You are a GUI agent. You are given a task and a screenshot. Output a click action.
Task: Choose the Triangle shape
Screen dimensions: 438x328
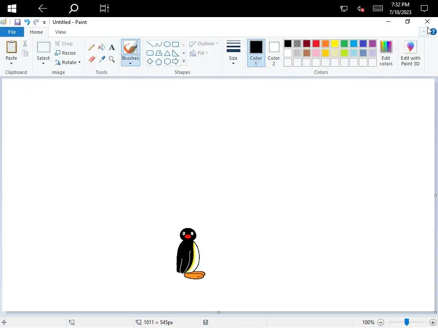pos(167,53)
